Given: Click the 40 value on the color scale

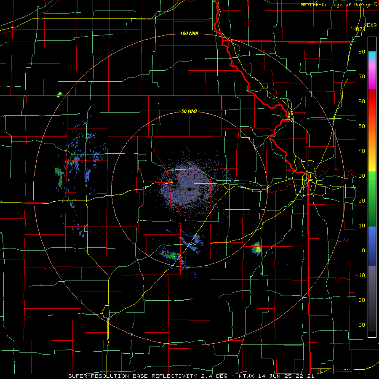Looking at the screenshot, I should coord(362,151).
